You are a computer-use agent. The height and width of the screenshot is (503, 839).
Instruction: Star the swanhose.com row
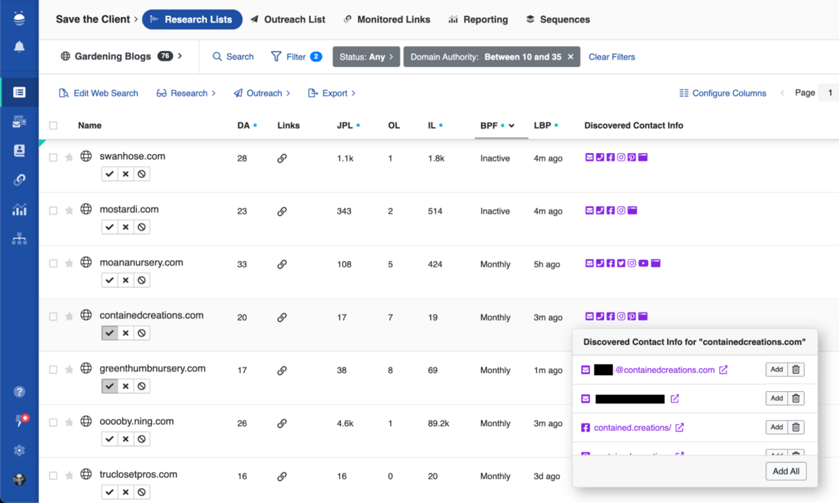click(69, 158)
